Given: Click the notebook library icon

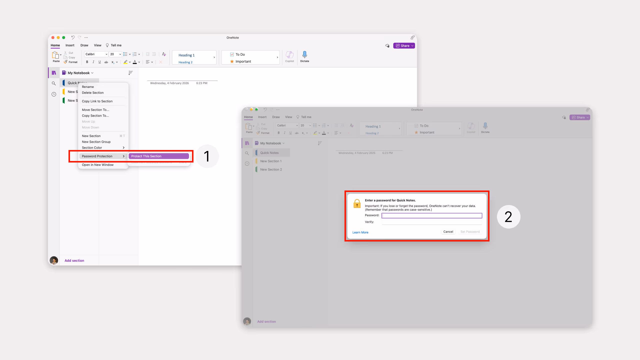Looking at the screenshot, I should click(53, 72).
